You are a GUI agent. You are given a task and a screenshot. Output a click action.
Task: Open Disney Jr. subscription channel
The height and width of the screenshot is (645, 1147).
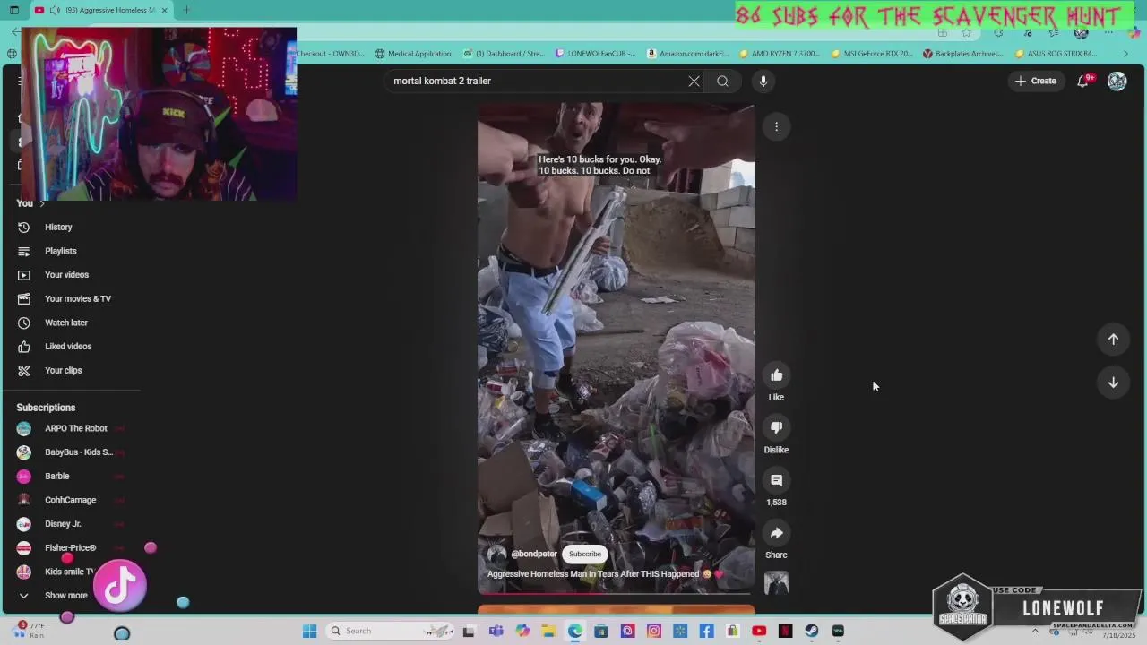click(63, 524)
